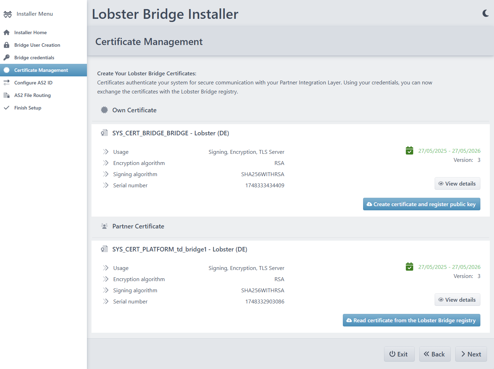Click the green calendar icon of the own certificate
494x369 pixels.
(x=410, y=151)
